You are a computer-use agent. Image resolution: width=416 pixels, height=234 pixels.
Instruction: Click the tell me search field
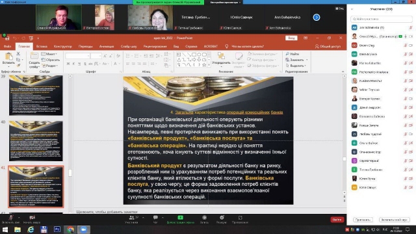(248, 46)
